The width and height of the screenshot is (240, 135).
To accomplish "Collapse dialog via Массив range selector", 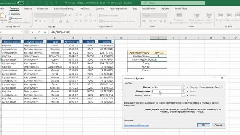I will [183, 87].
